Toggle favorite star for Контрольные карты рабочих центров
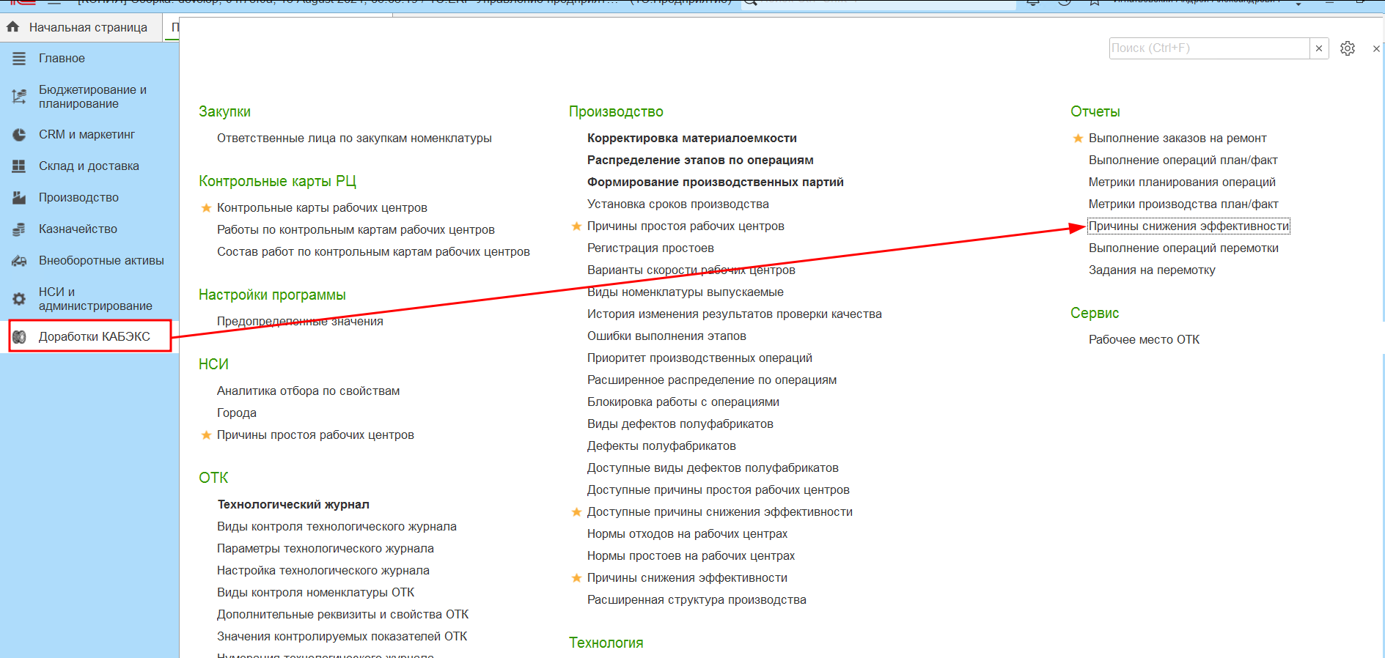This screenshot has width=1385, height=658. (206, 207)
